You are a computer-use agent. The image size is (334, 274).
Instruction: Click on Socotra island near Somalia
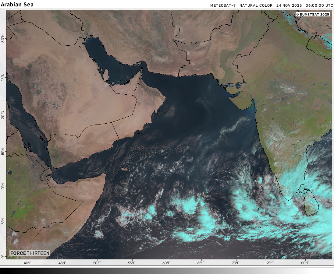(124, 169)
